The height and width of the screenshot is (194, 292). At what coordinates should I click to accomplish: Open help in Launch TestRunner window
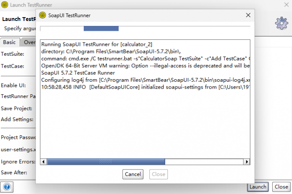pos(7,187)
